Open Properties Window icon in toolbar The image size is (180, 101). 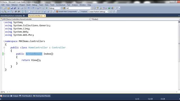(x=97, y=8)
